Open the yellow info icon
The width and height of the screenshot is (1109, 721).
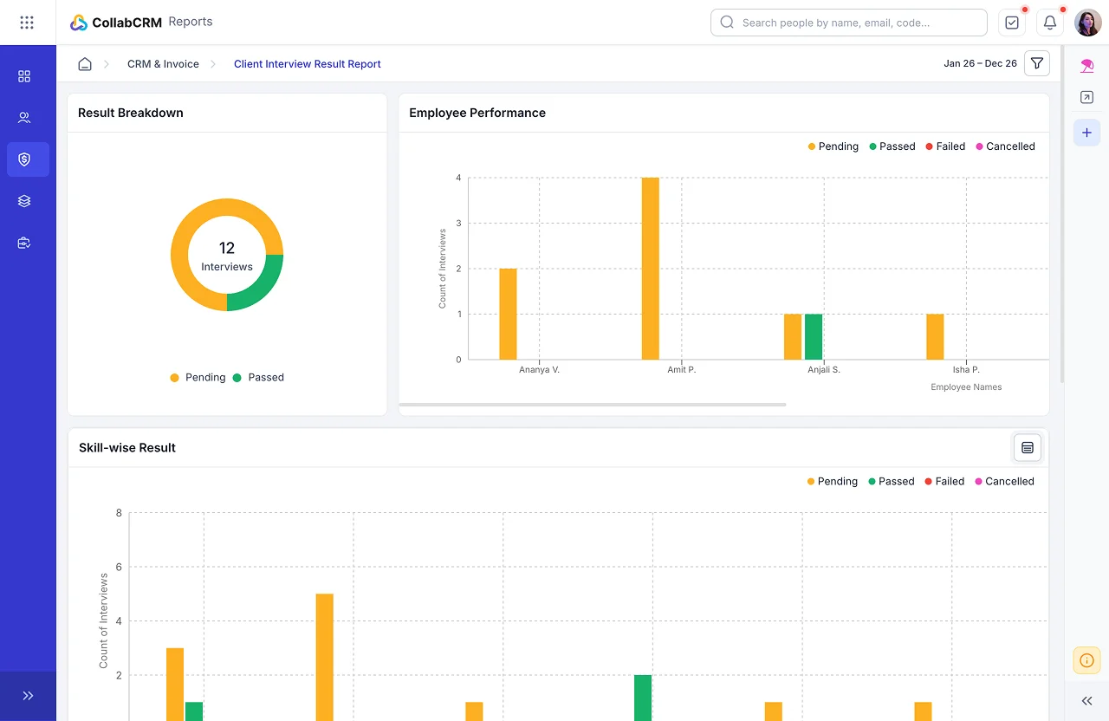pos(1087,660)
